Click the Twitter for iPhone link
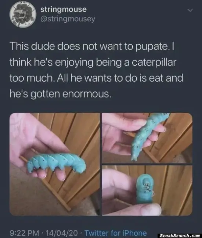The image size is (202, 238). tap(116, 233)
